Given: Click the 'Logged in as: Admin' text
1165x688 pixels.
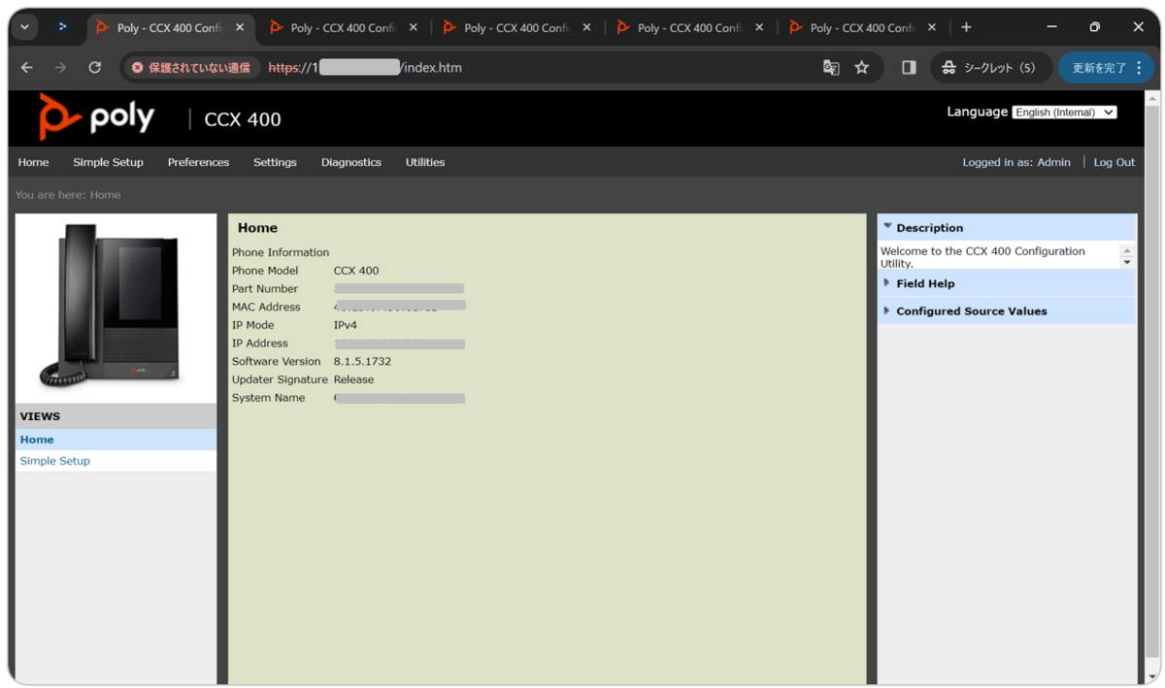Looking at the screenshot, I should pyautogui.click(x=1016, y=162).
